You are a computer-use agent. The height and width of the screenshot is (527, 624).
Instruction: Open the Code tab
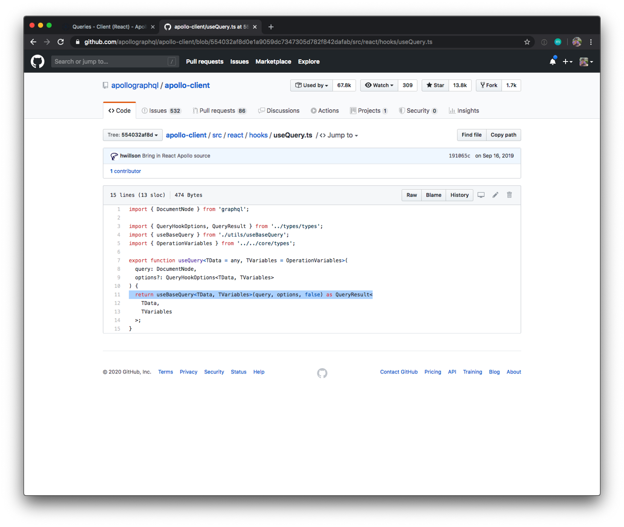119,111
